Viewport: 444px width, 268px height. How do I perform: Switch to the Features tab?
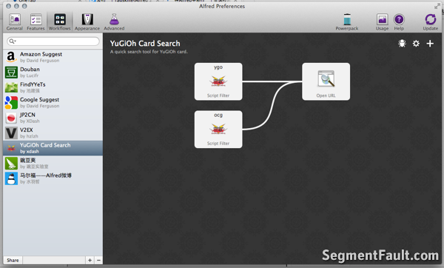pyautogui.click(x=36, y=21)
